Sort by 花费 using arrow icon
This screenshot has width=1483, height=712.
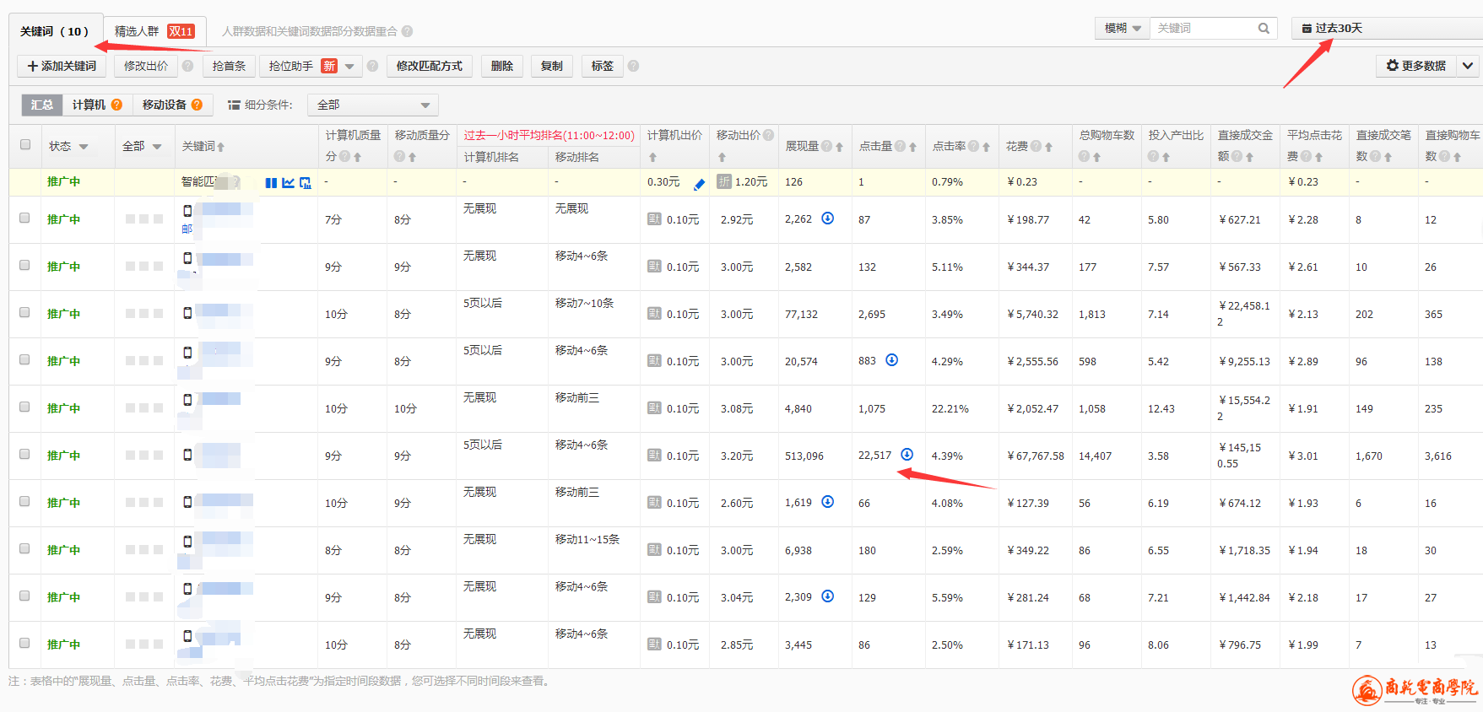click(x=1048, y=147)
